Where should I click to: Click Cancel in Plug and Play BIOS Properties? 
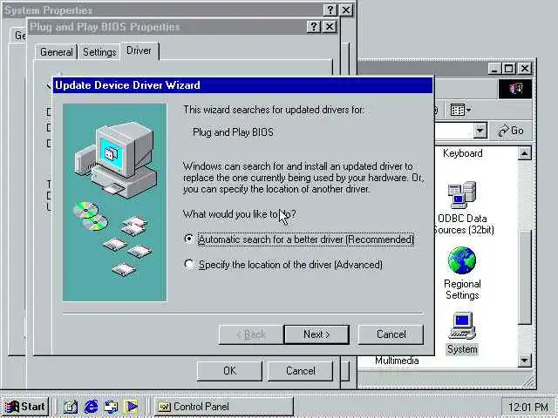click(x=300, y=371)
